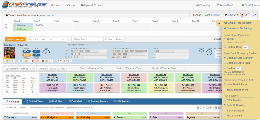The width and height of the screenshot is (260, 120).
Task: Click the View search magnifier button
Action: (109, 39)
